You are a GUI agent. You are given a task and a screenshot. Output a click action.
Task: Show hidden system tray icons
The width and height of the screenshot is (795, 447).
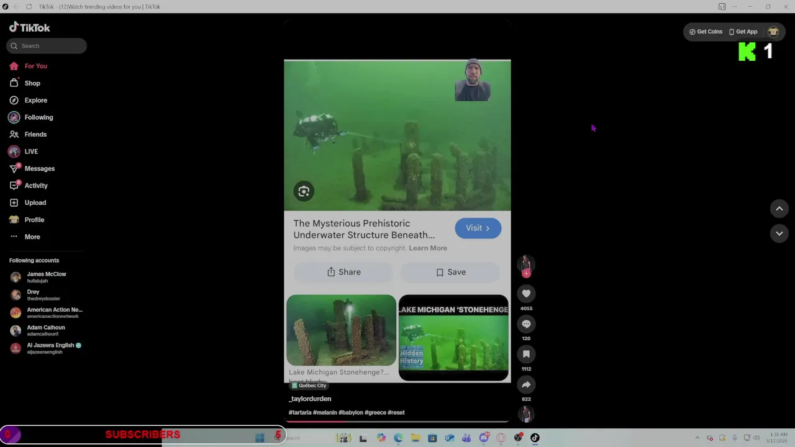pos(697,438)
